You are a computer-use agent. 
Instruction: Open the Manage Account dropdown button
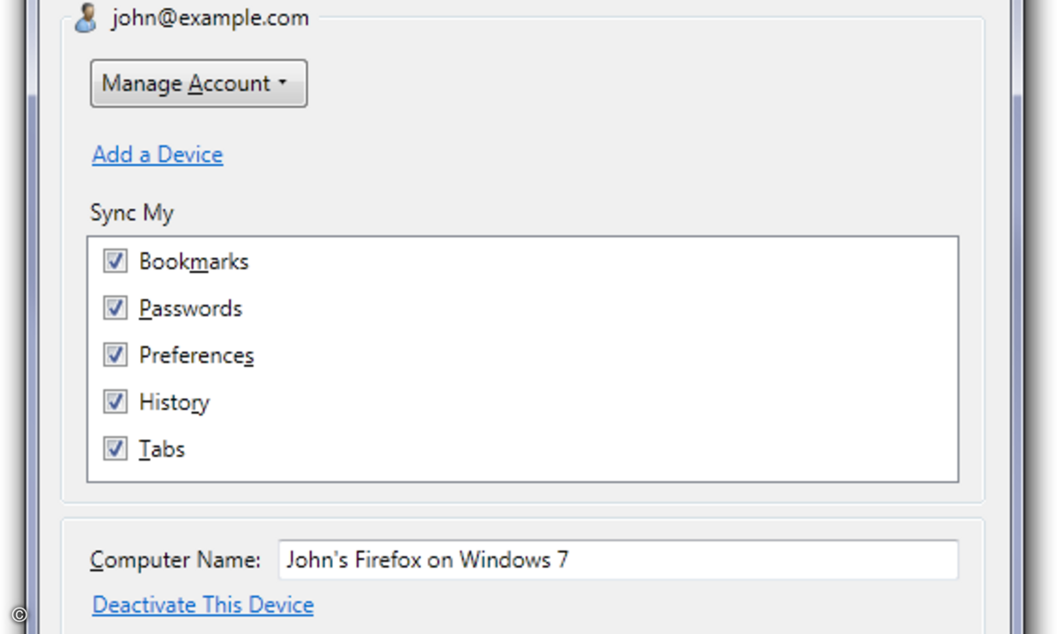click(x=198, y=84)
